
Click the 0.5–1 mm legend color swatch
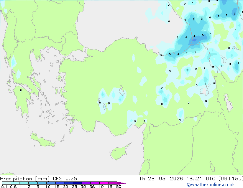(x=15, y=183)
